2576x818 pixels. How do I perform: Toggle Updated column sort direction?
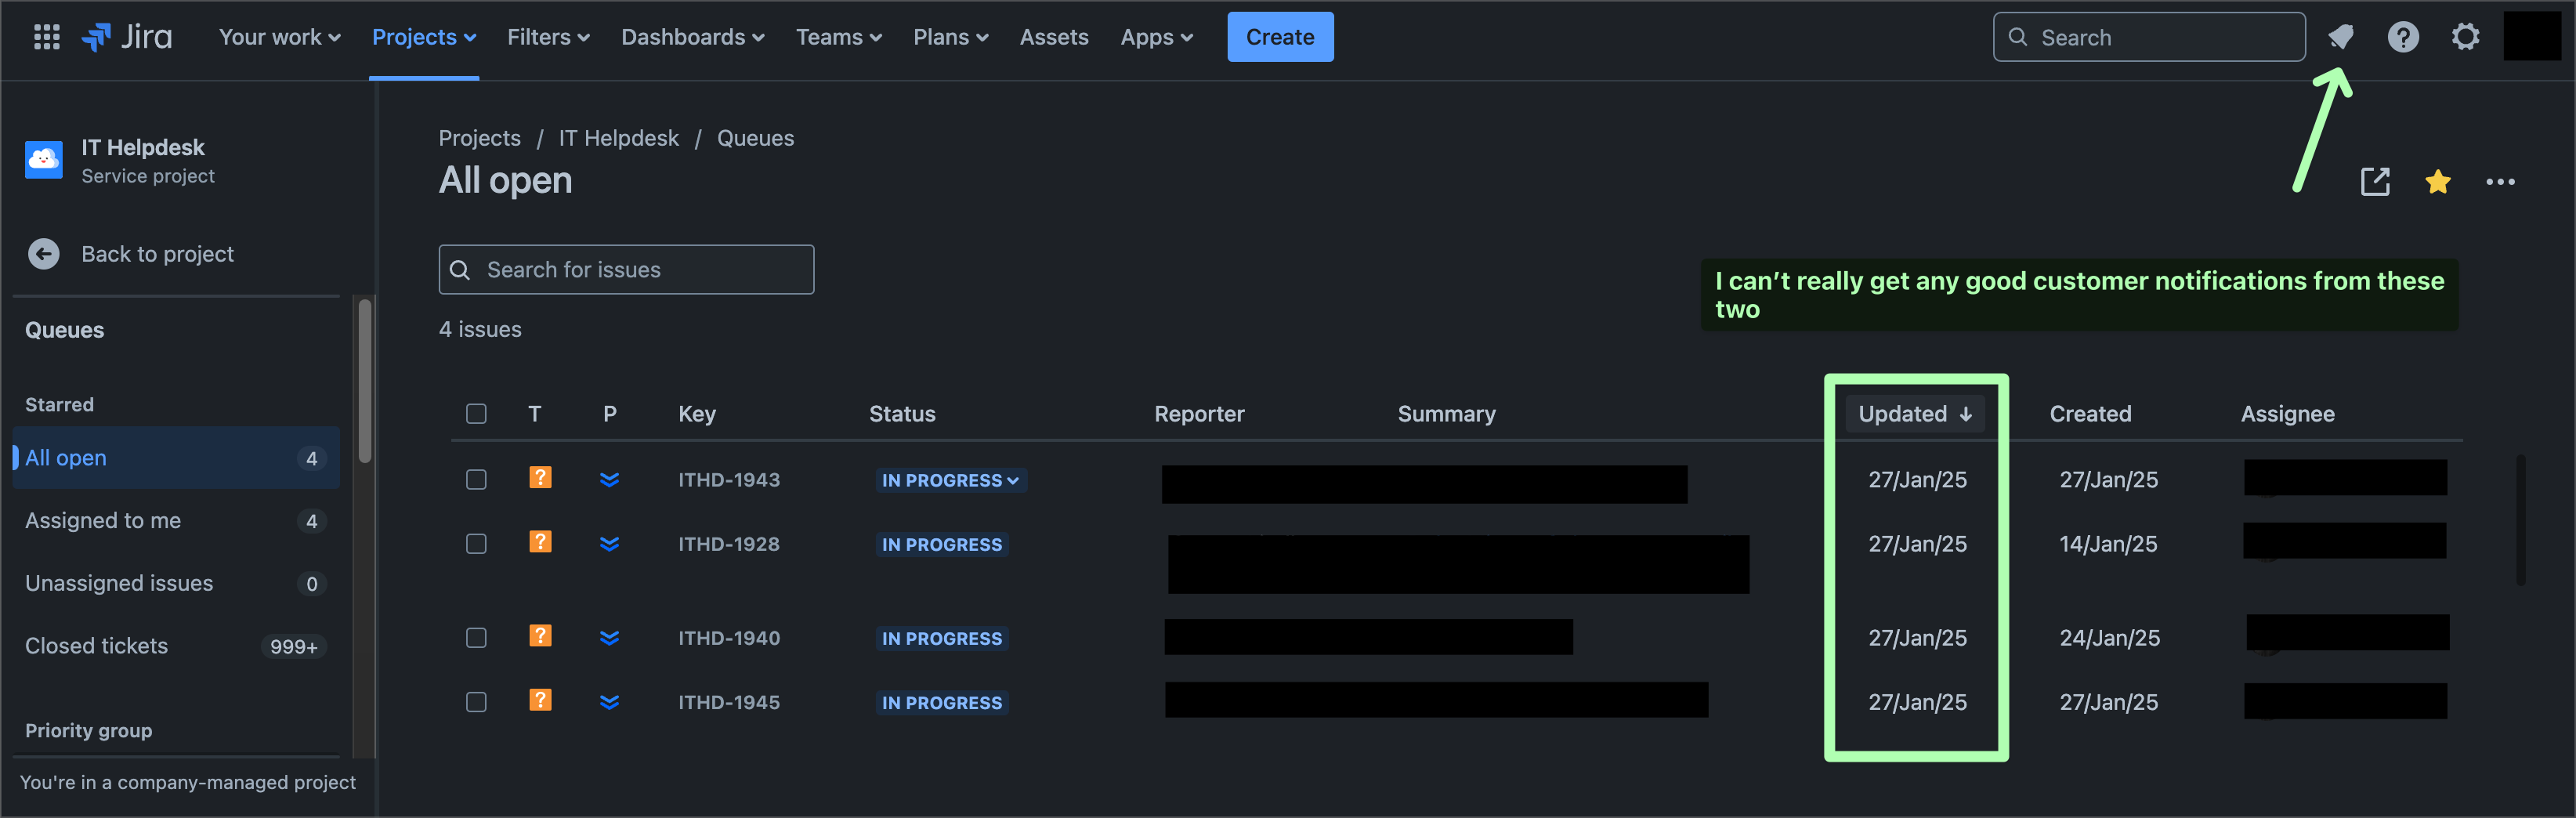1914,413
